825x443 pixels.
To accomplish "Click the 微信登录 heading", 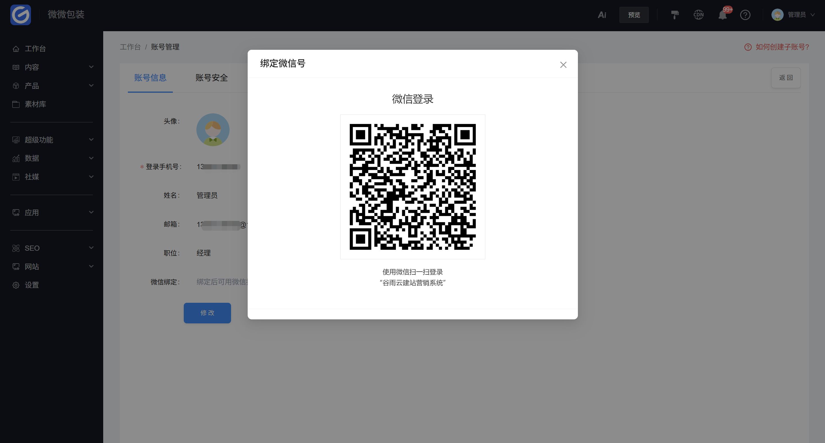I will tap(412, 99).
